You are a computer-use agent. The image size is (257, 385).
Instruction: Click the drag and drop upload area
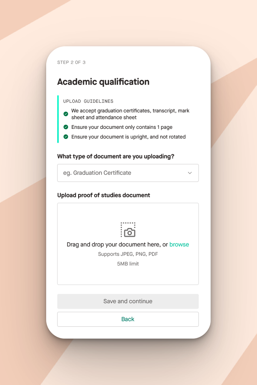click(128, 244)
